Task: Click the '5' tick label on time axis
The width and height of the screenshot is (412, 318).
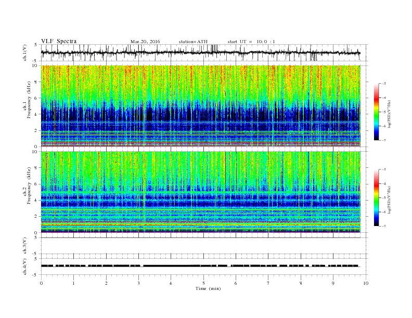Action: (x=203, y=283)
